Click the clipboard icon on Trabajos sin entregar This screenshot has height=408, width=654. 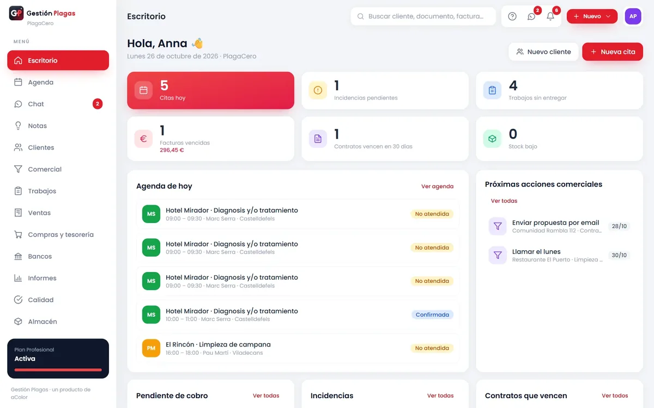492,90
